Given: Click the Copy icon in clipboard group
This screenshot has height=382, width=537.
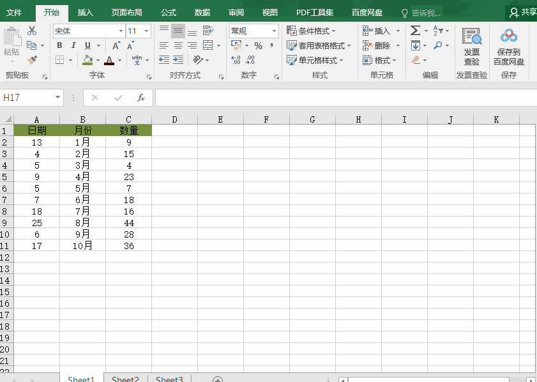Looking at the screenshot, I should pyautogui.click(x=31, y=45).
